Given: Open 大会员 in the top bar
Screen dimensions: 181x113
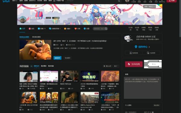Looking at the screenshot, I should [134, 1].
